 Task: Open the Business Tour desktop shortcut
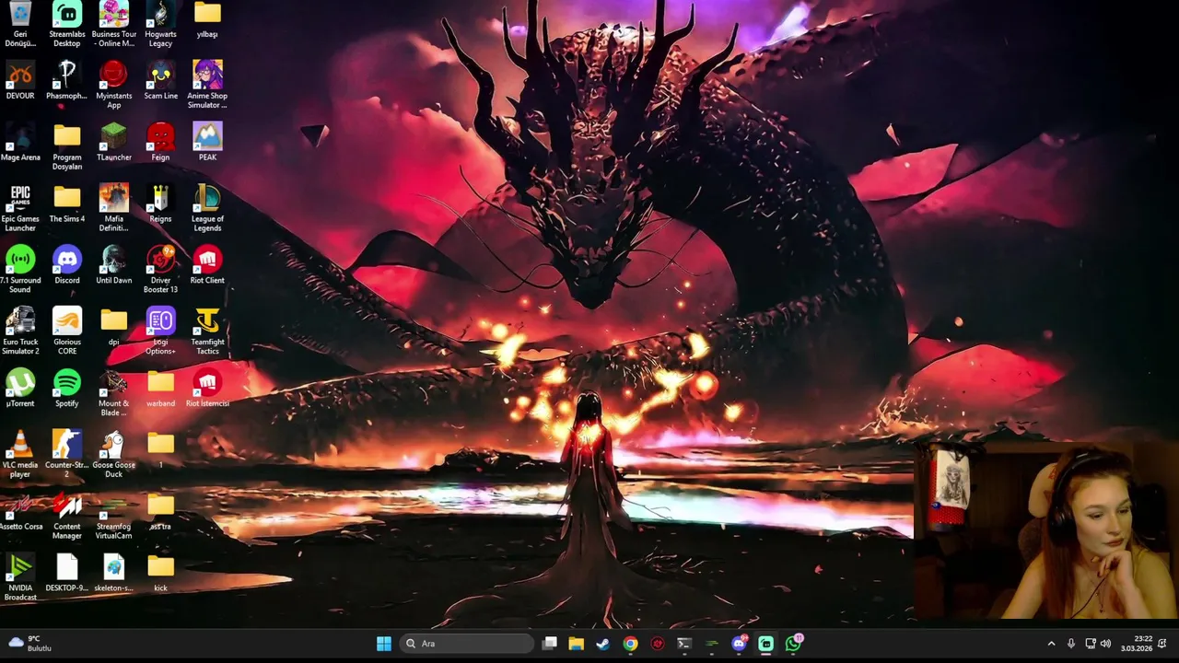coord(114,24)
